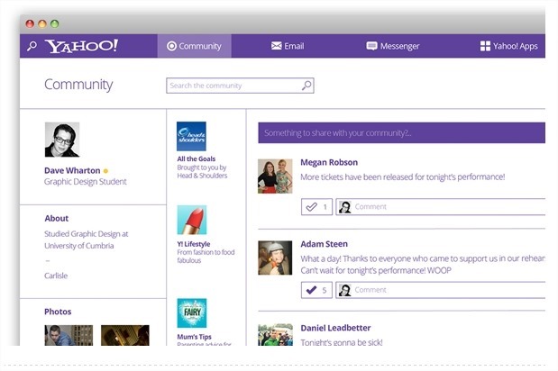Image resolution: width=558 pixels, height=371 pixels.
Task: Open Adam Steen's profile photo
Action: pos(275,258)
